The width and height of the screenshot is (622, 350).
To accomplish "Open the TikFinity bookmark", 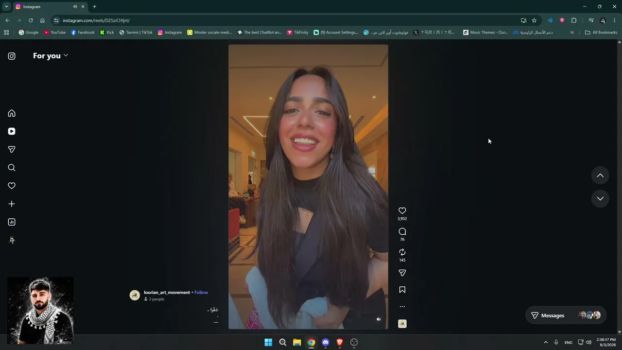I will (298, 33).
